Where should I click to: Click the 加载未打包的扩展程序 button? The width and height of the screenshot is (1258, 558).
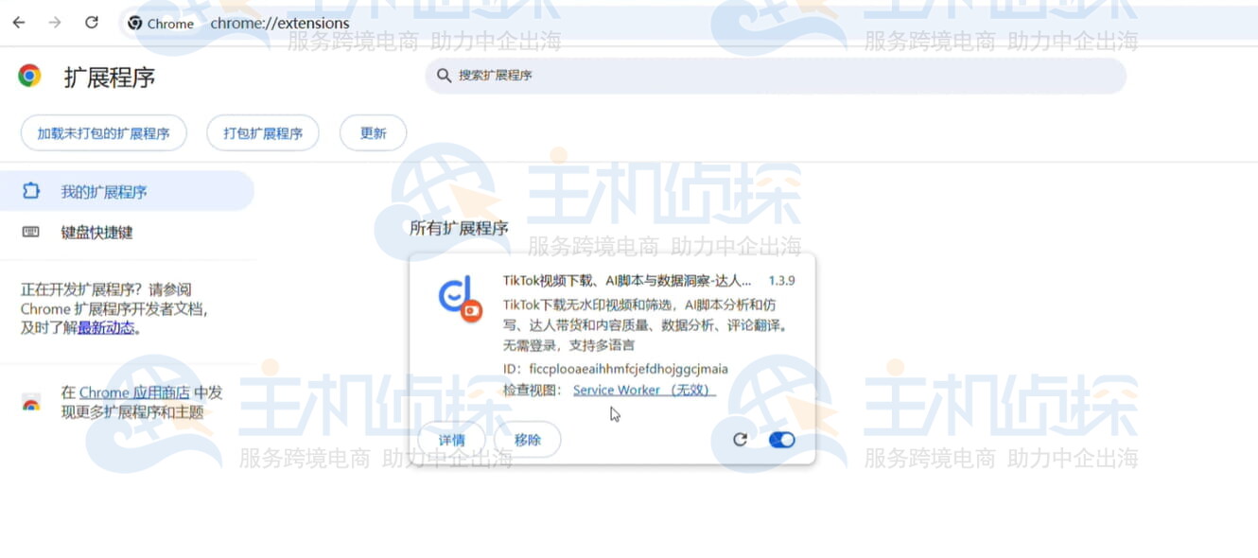pos(104,133)
